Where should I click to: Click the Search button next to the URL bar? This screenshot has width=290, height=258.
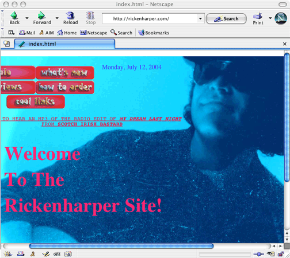click(x=226, y=19)
